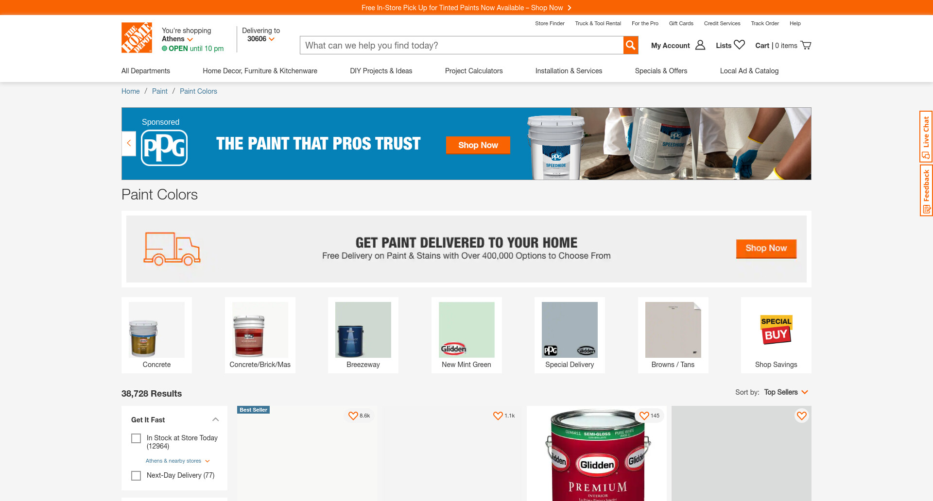Click the orange search magnifier button
Screen dimensions: 933x501
click(631, 45)
